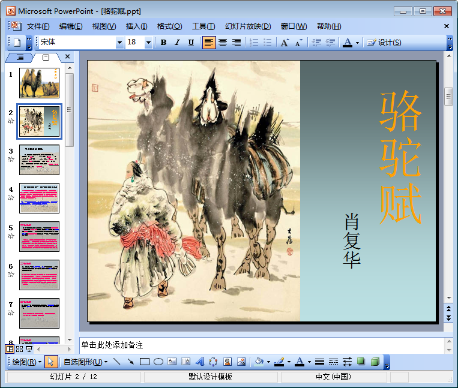
Task: Open drawing toolbar font color dropdown arrow
Action: click(x=309, y=362)
